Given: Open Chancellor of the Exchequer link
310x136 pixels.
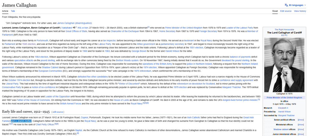Looking at the screenshot, I should (x=125, y=31).
